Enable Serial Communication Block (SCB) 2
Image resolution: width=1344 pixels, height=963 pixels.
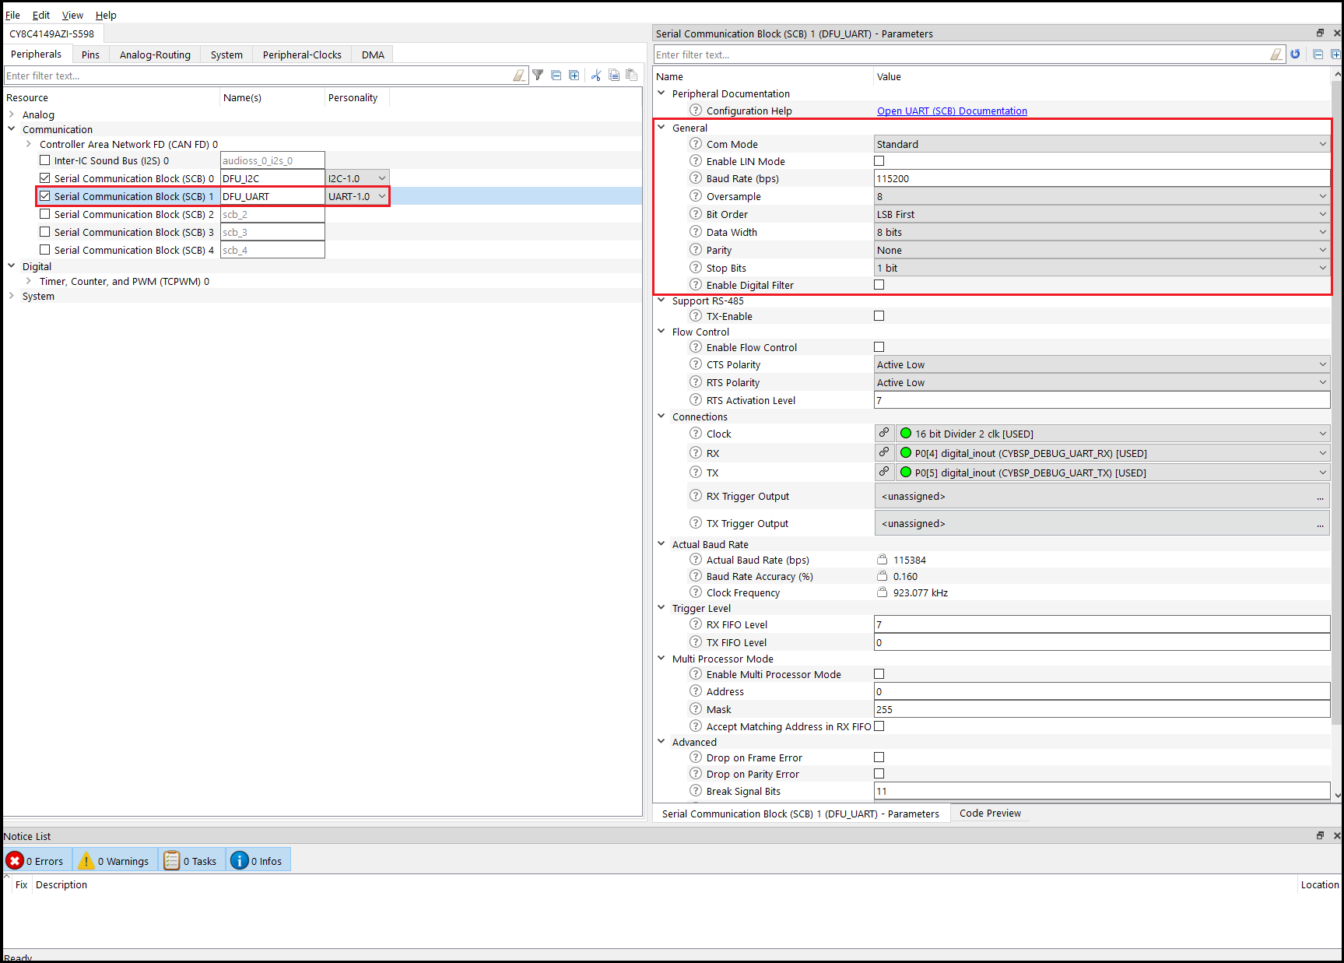(45, 214)
